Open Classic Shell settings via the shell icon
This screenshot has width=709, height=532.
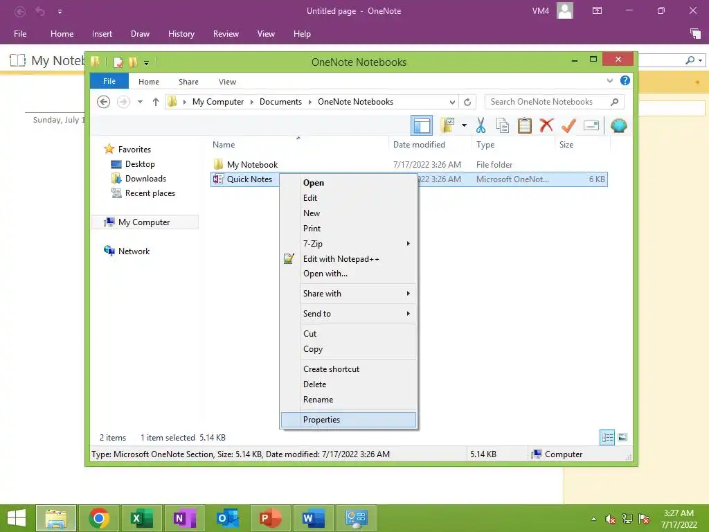pyautogui.click(x=618, y=125)
